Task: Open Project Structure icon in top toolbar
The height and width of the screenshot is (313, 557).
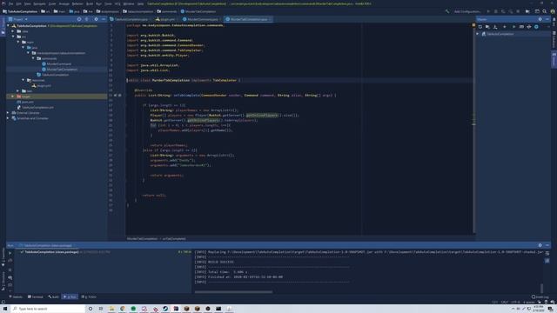Action: click(527, 11)
